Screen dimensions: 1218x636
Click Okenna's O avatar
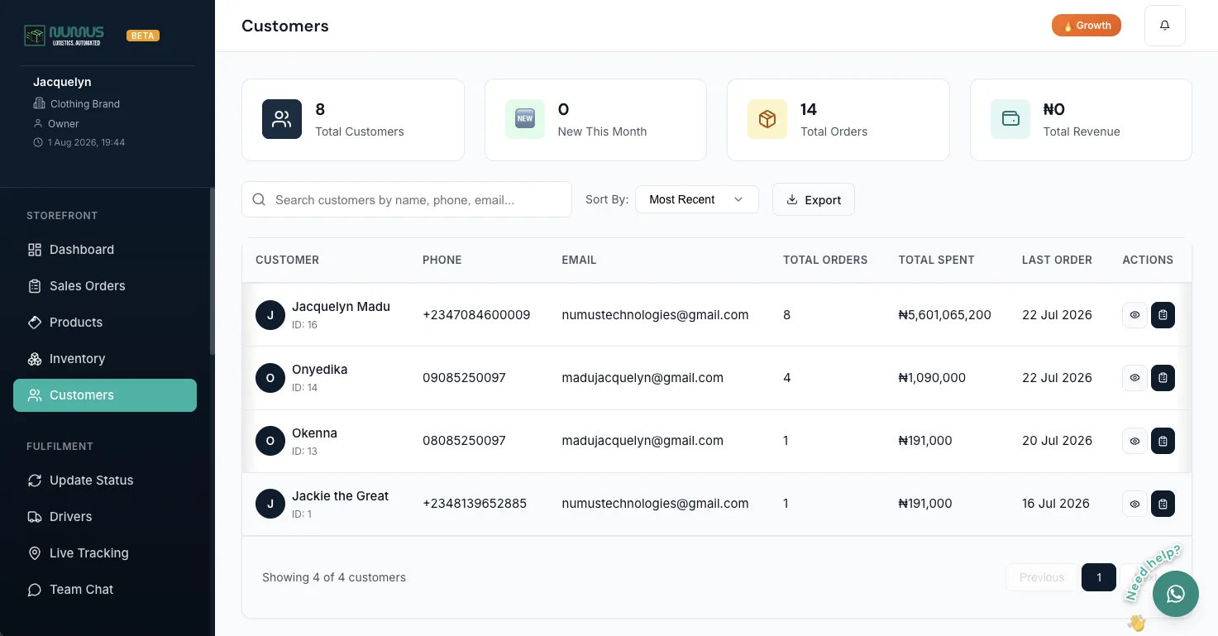click(270, 442)
